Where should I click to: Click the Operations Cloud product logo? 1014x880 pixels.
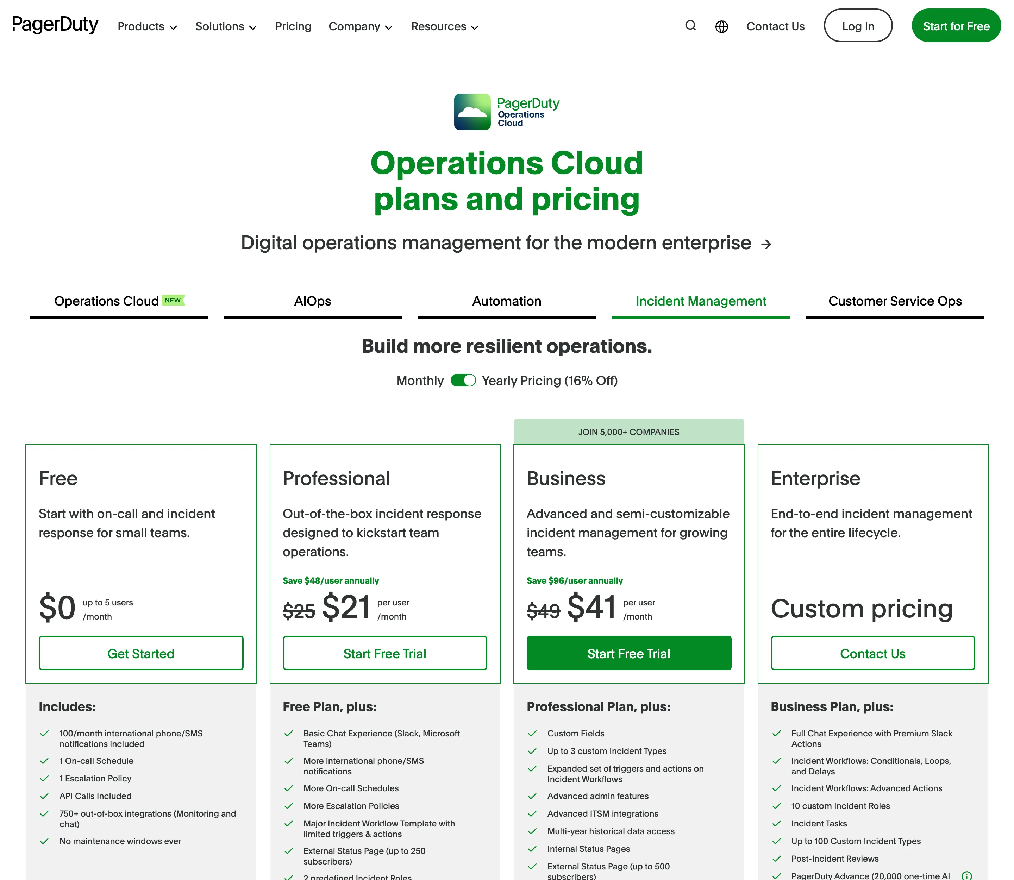(x=507, y=112)
